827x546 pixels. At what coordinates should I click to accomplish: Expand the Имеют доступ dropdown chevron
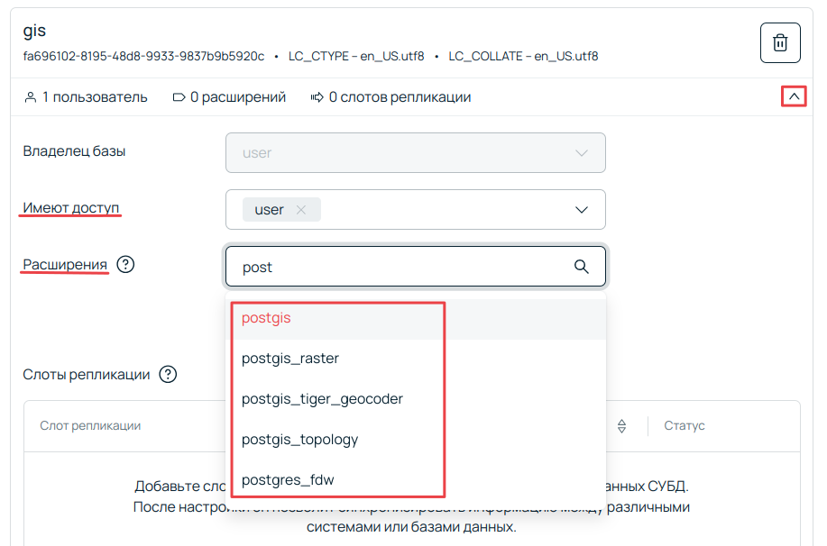[582, 209]
